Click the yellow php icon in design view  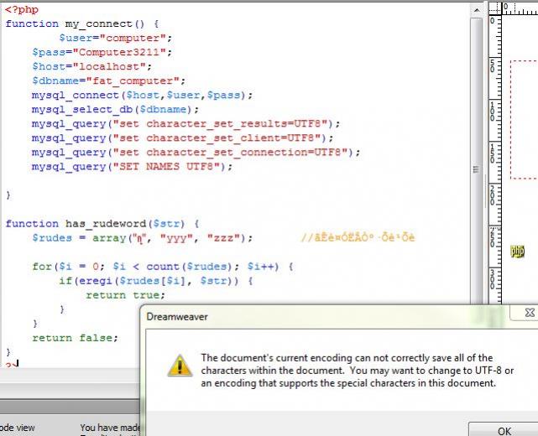517,252
